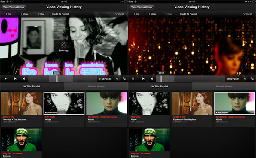Click the progress scrubber at 00:12

click(161, 79)
